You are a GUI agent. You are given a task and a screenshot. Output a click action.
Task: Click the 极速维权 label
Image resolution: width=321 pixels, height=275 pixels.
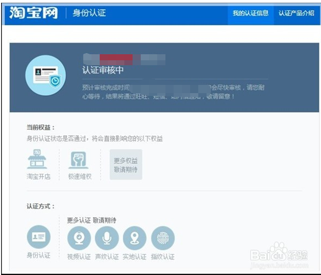coord(80,176)
